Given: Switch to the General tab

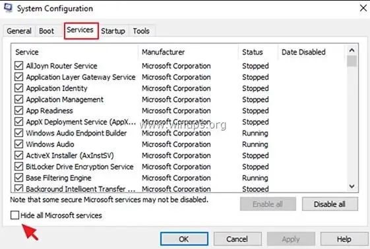Looking at the screenshot, I should pos(19,31).
